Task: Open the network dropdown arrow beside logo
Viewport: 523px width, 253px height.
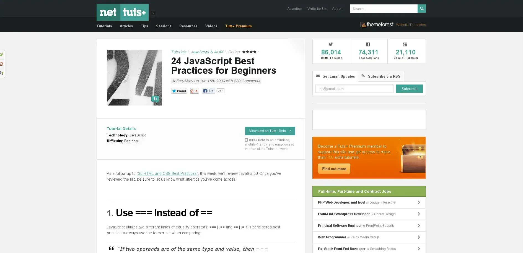Action: (x=153, y=13)
